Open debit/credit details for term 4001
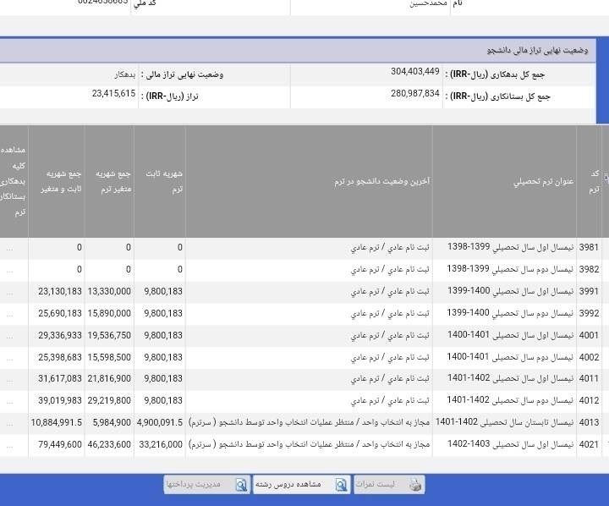Image resolution: width=609 pixels, height=506 pixels. tap(9, 337)
